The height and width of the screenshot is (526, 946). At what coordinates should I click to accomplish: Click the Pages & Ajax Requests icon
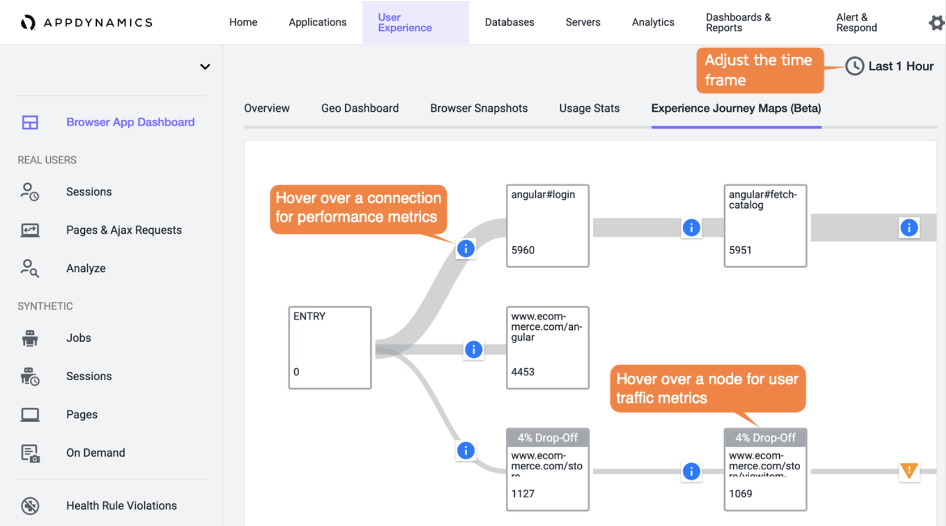30,230
